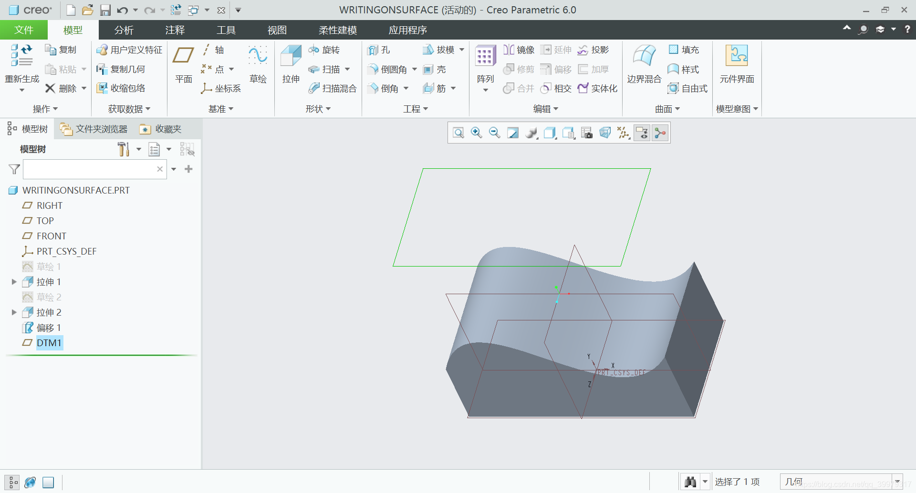Screen dimensions: 916x493
Task: Select the Hole (孔) tool
Action: coord(379,50)
